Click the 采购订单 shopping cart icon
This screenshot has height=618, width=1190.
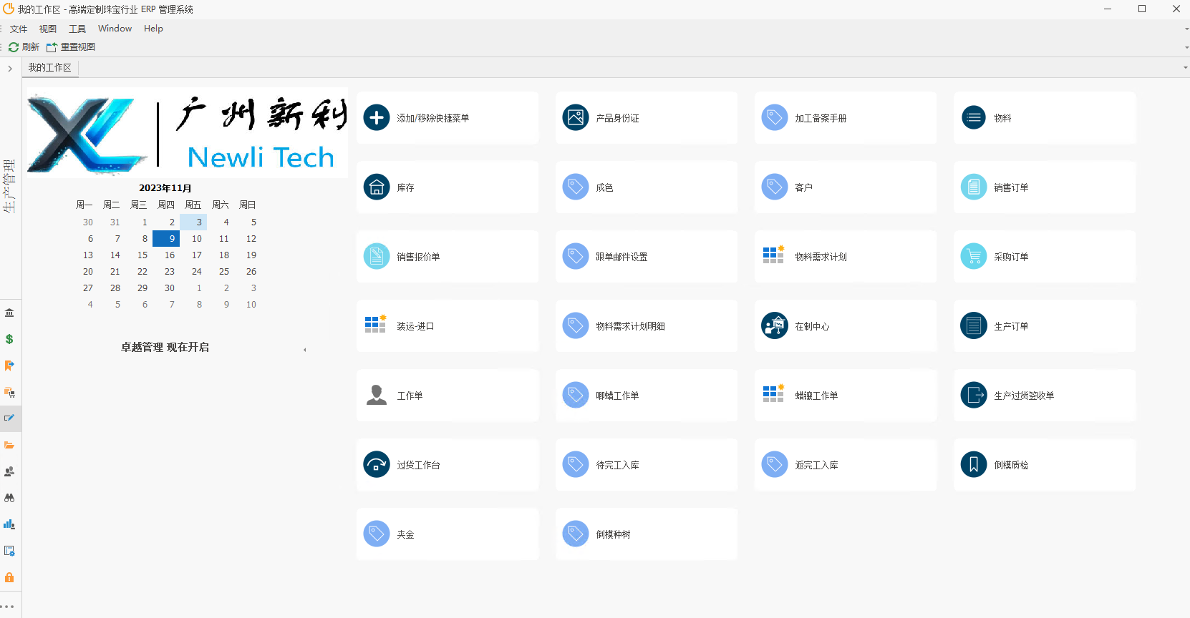pos(973,257)
